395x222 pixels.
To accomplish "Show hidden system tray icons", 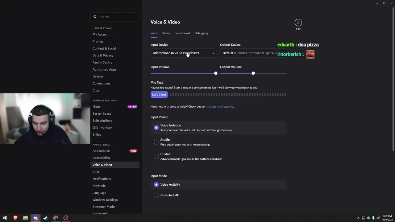I will click(358, 218).
